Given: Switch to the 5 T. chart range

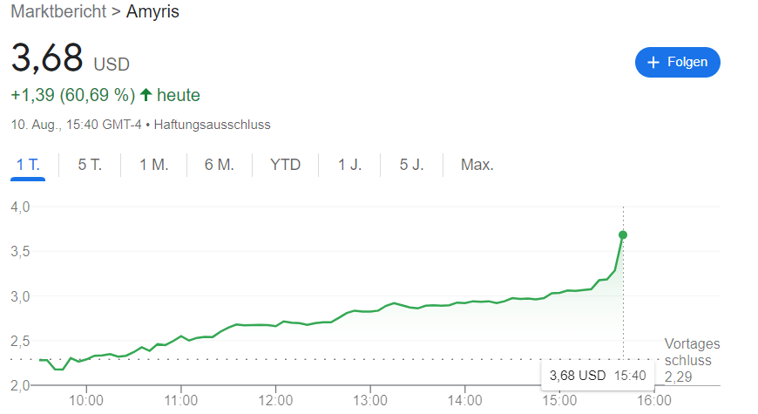Looking at the screenshot, I should tap(90, 165).
